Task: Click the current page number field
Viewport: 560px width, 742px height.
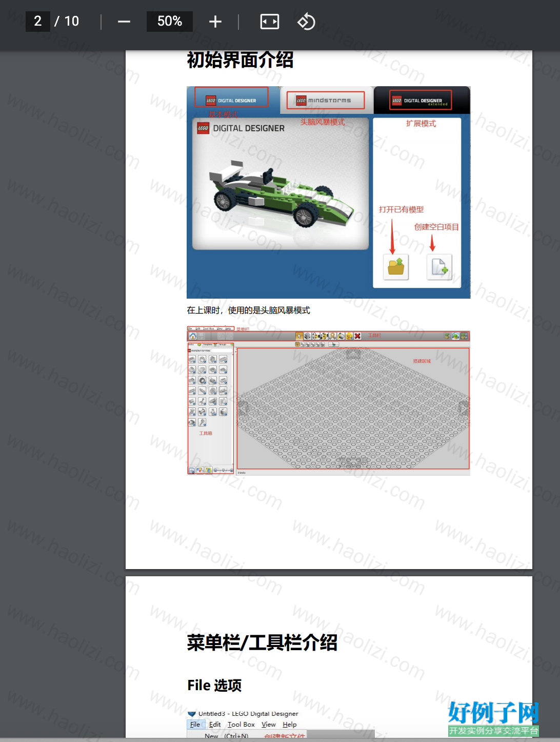Action: click(38, 21)
